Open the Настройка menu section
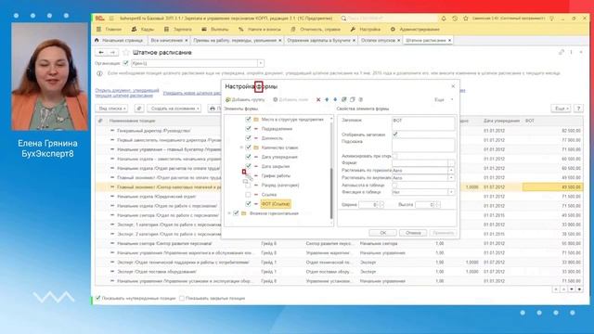Screen dimensions: 594x334 [x=365, y=29]
